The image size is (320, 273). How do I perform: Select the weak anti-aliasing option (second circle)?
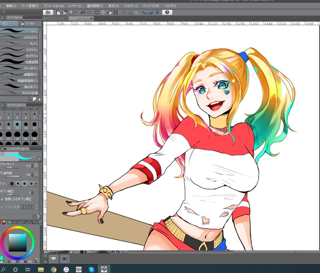coord(18,184)
